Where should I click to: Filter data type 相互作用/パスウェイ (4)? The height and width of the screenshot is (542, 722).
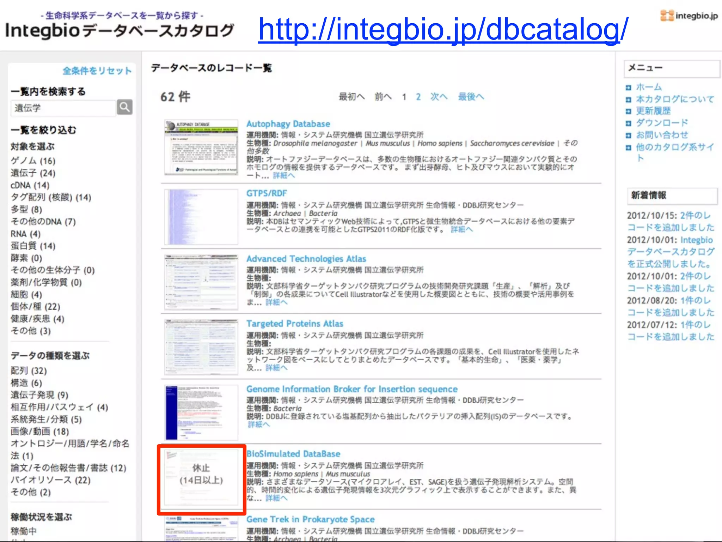(x=60, y=407)
